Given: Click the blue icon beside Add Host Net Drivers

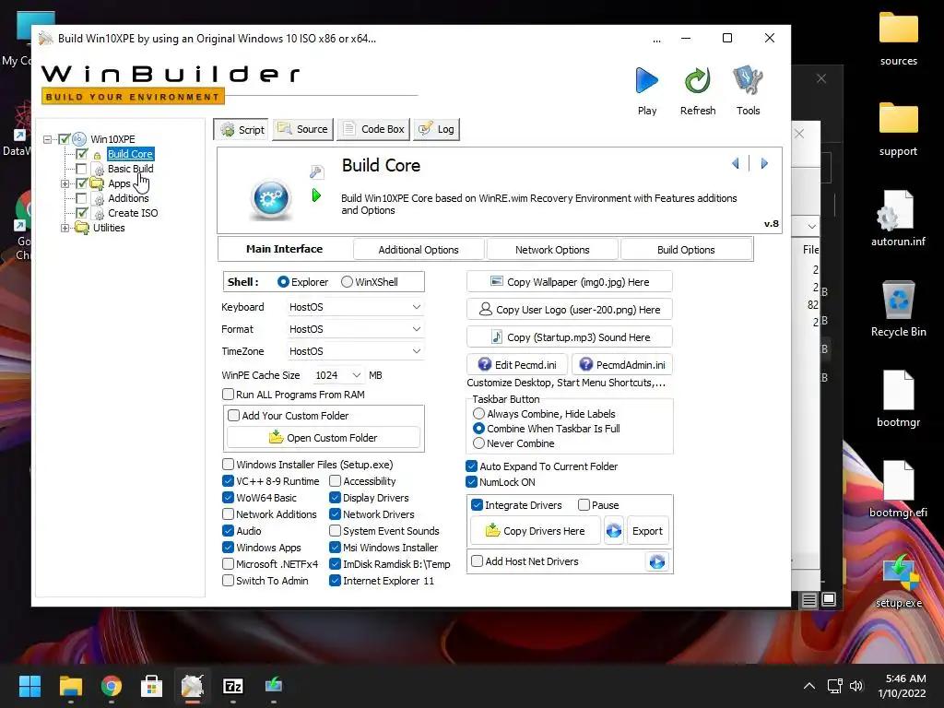Looking at the screenshot, I should tap(656, 561).
